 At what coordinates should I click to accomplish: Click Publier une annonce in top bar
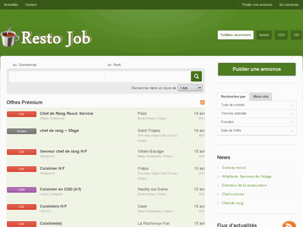click(257, 5)
